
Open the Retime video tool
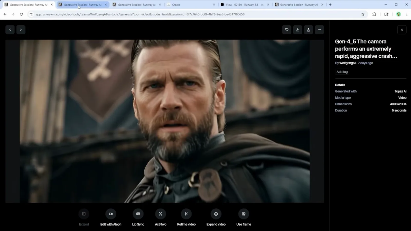coord(186,214)
